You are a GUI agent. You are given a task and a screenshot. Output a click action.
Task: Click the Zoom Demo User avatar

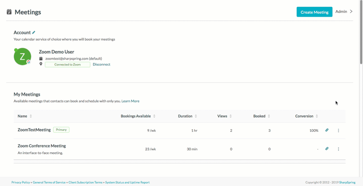pos(22,56)
